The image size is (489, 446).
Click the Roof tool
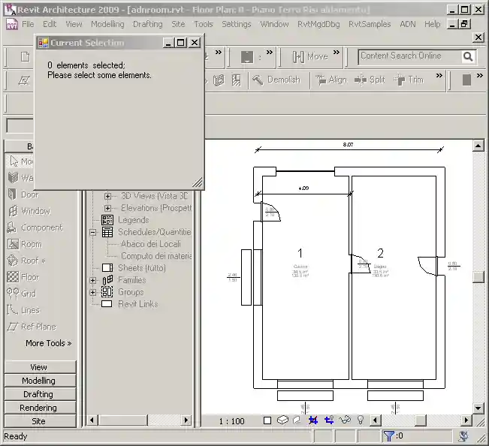[x=32, y=261]
